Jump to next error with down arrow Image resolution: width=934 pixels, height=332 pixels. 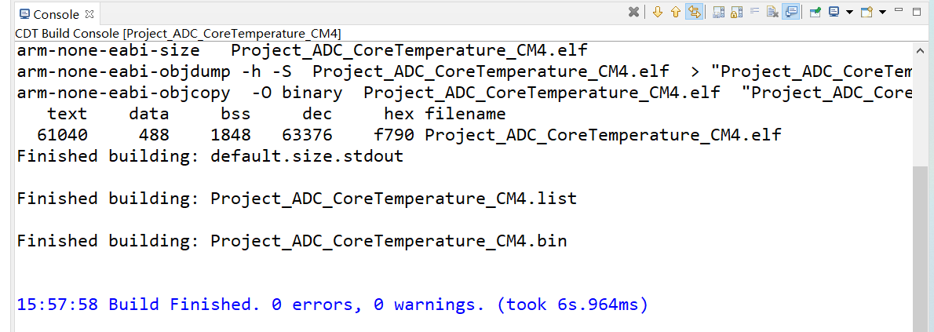pyautogui.click(x=658, y=12)
